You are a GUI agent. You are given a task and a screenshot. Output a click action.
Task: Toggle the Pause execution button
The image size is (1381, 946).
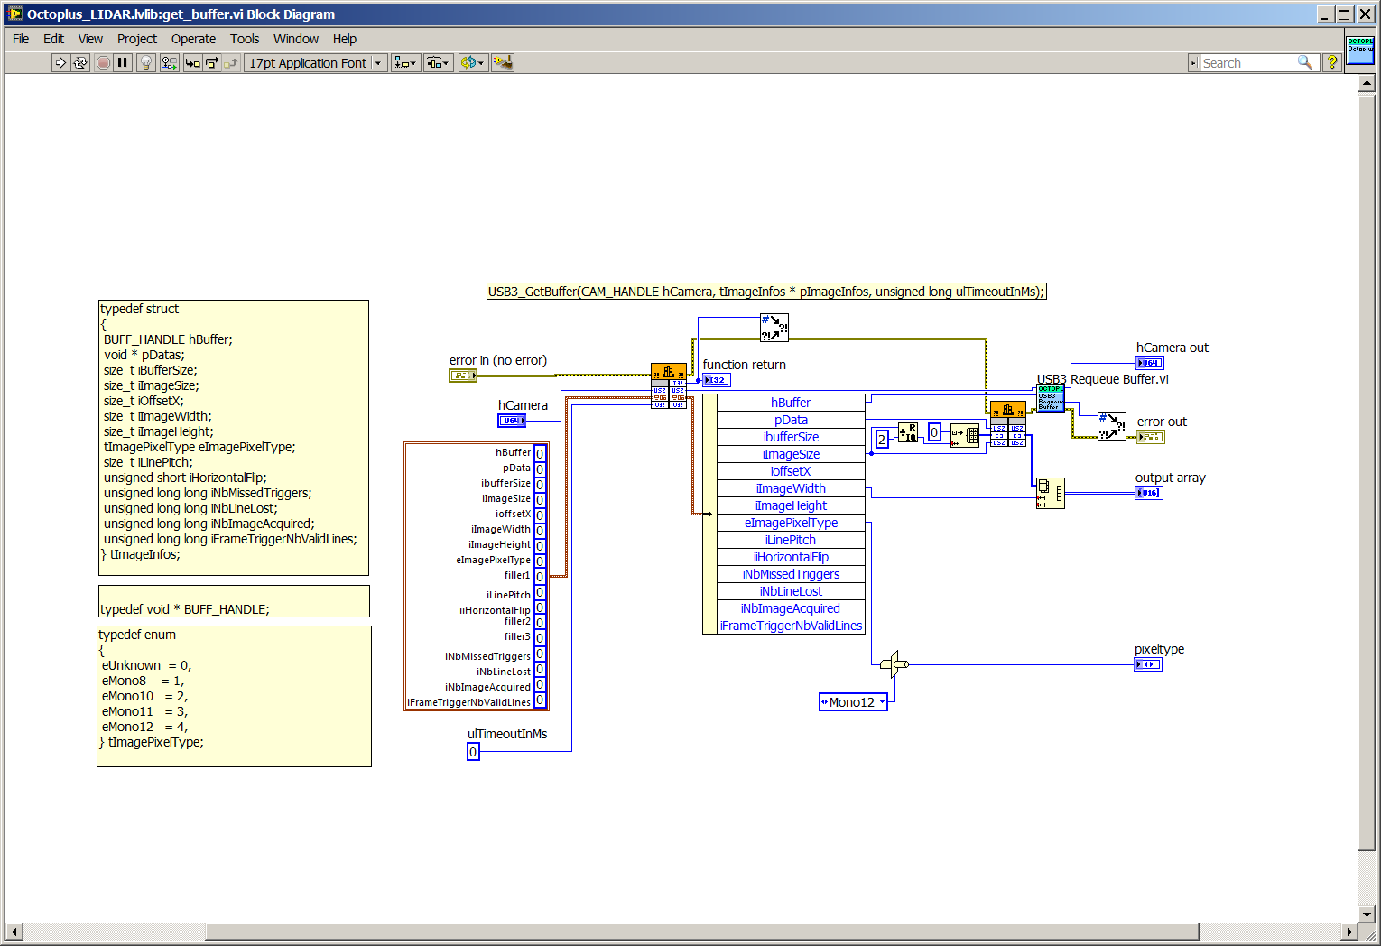[x=123, y=63]
